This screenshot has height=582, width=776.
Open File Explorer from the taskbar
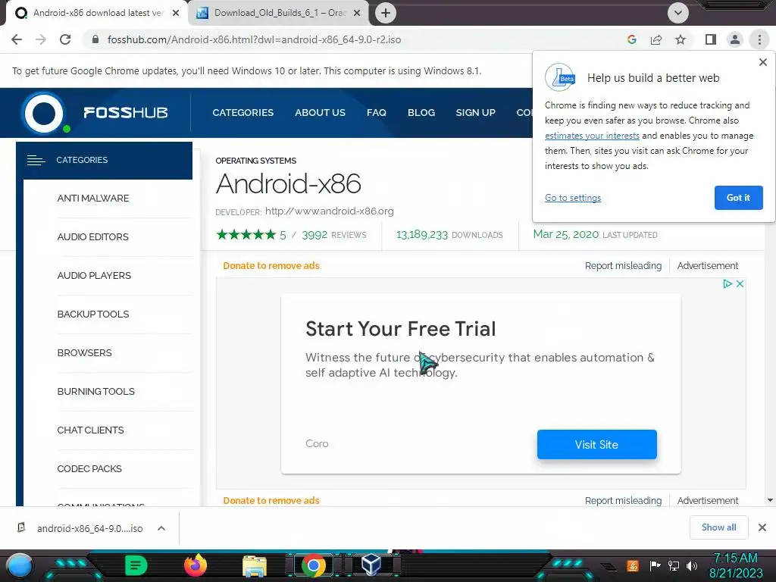(255, 566)
